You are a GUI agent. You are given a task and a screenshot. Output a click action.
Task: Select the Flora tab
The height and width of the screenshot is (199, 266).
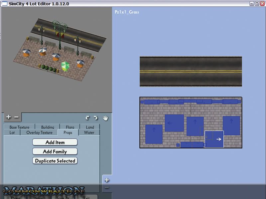point(70,127)
